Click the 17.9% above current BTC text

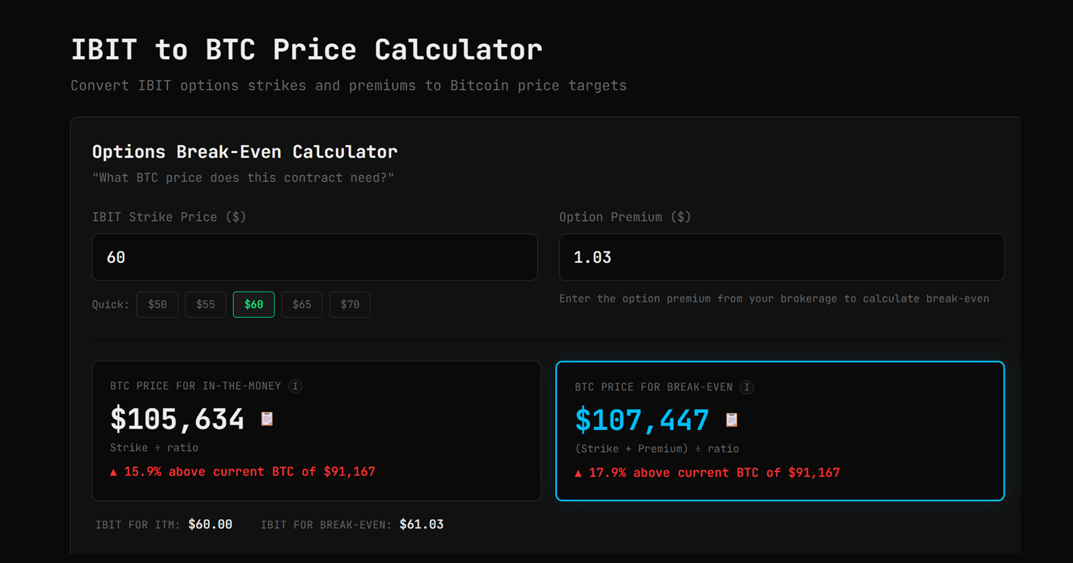click(x=707, y=472)
